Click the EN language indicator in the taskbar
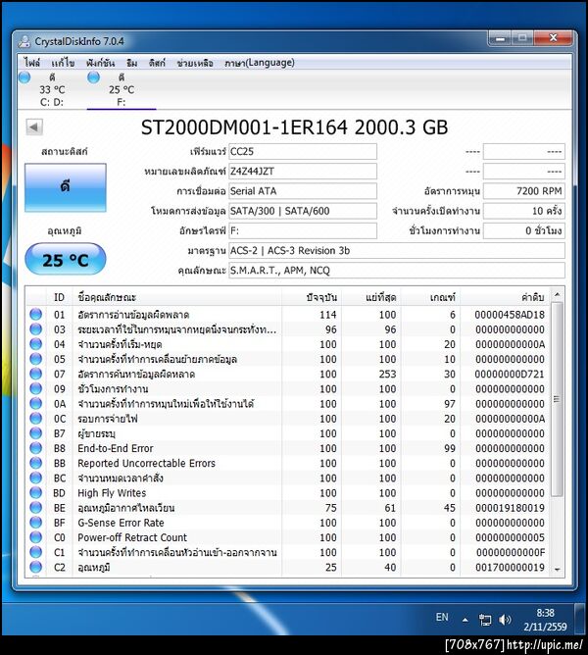 442,618
